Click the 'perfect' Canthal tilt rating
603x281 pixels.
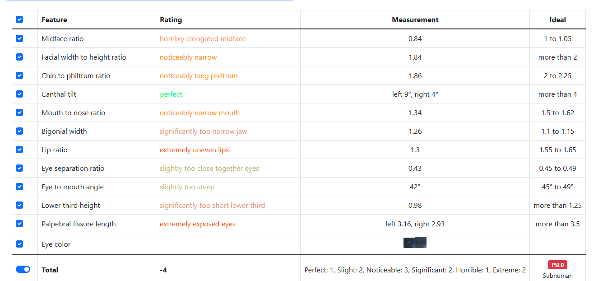[171, 94]
